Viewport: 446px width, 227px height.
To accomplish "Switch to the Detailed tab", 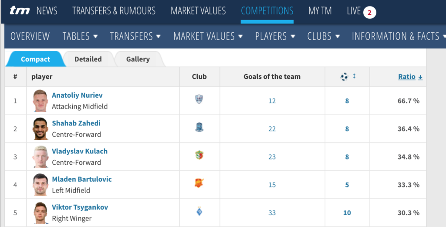I will [88, 59].
